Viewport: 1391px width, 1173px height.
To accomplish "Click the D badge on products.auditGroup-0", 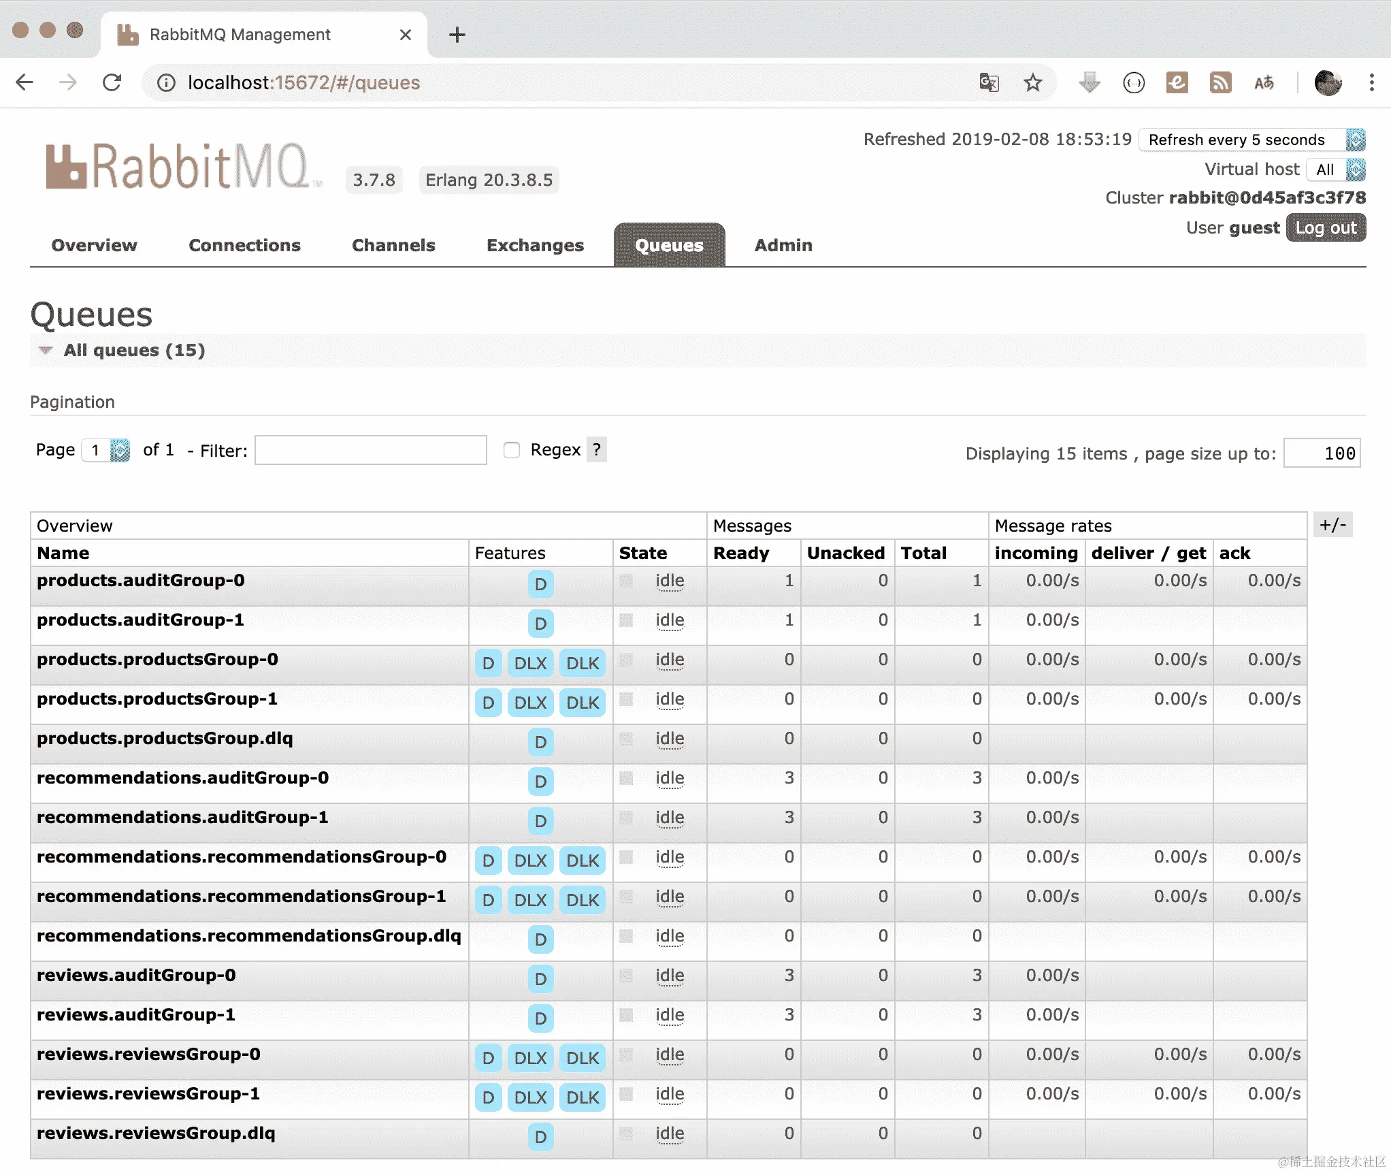I will (x=540, y=584).
